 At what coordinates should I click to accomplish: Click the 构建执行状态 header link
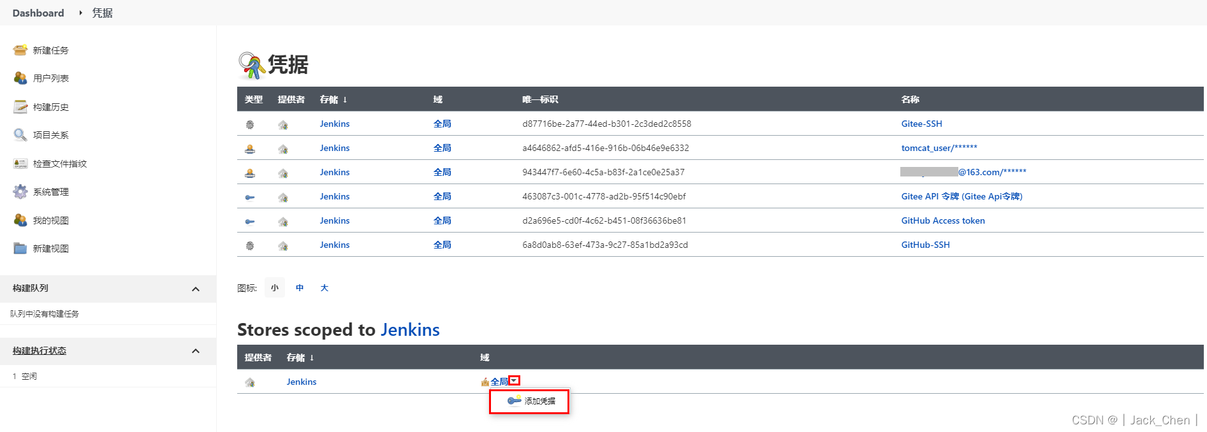click(x=40, y=351)
